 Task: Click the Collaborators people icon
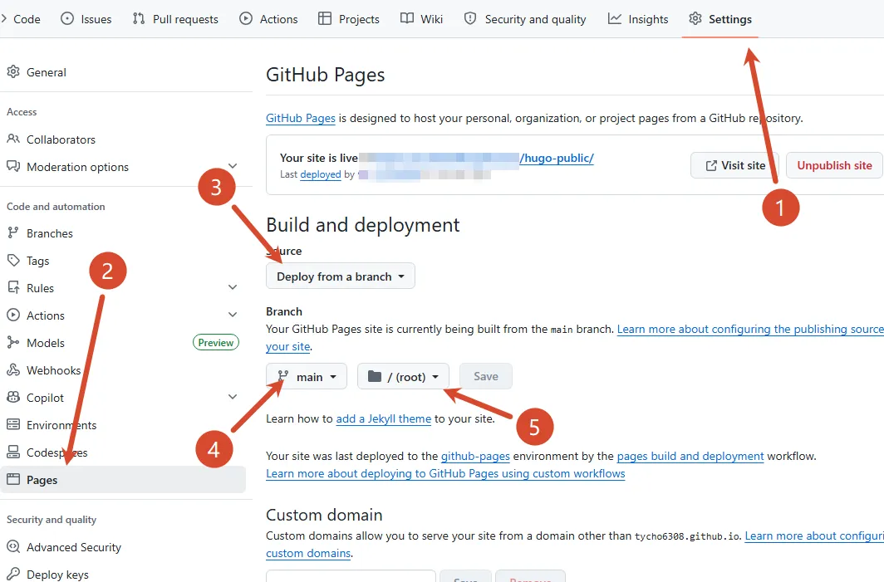point(13,139)
